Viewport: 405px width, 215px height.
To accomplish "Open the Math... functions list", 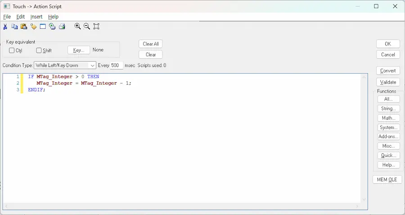I will coord(388,118).
